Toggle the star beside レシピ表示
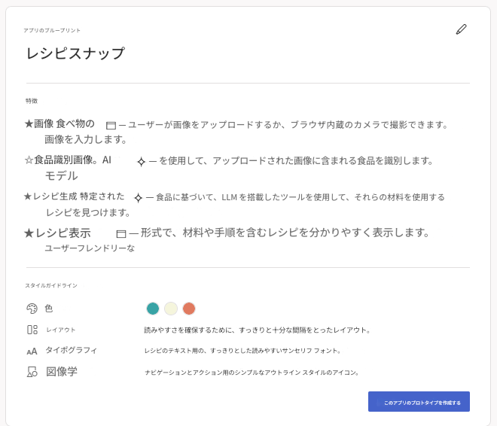This screenshot has height=426, width=497. click(x=29, y=233)
